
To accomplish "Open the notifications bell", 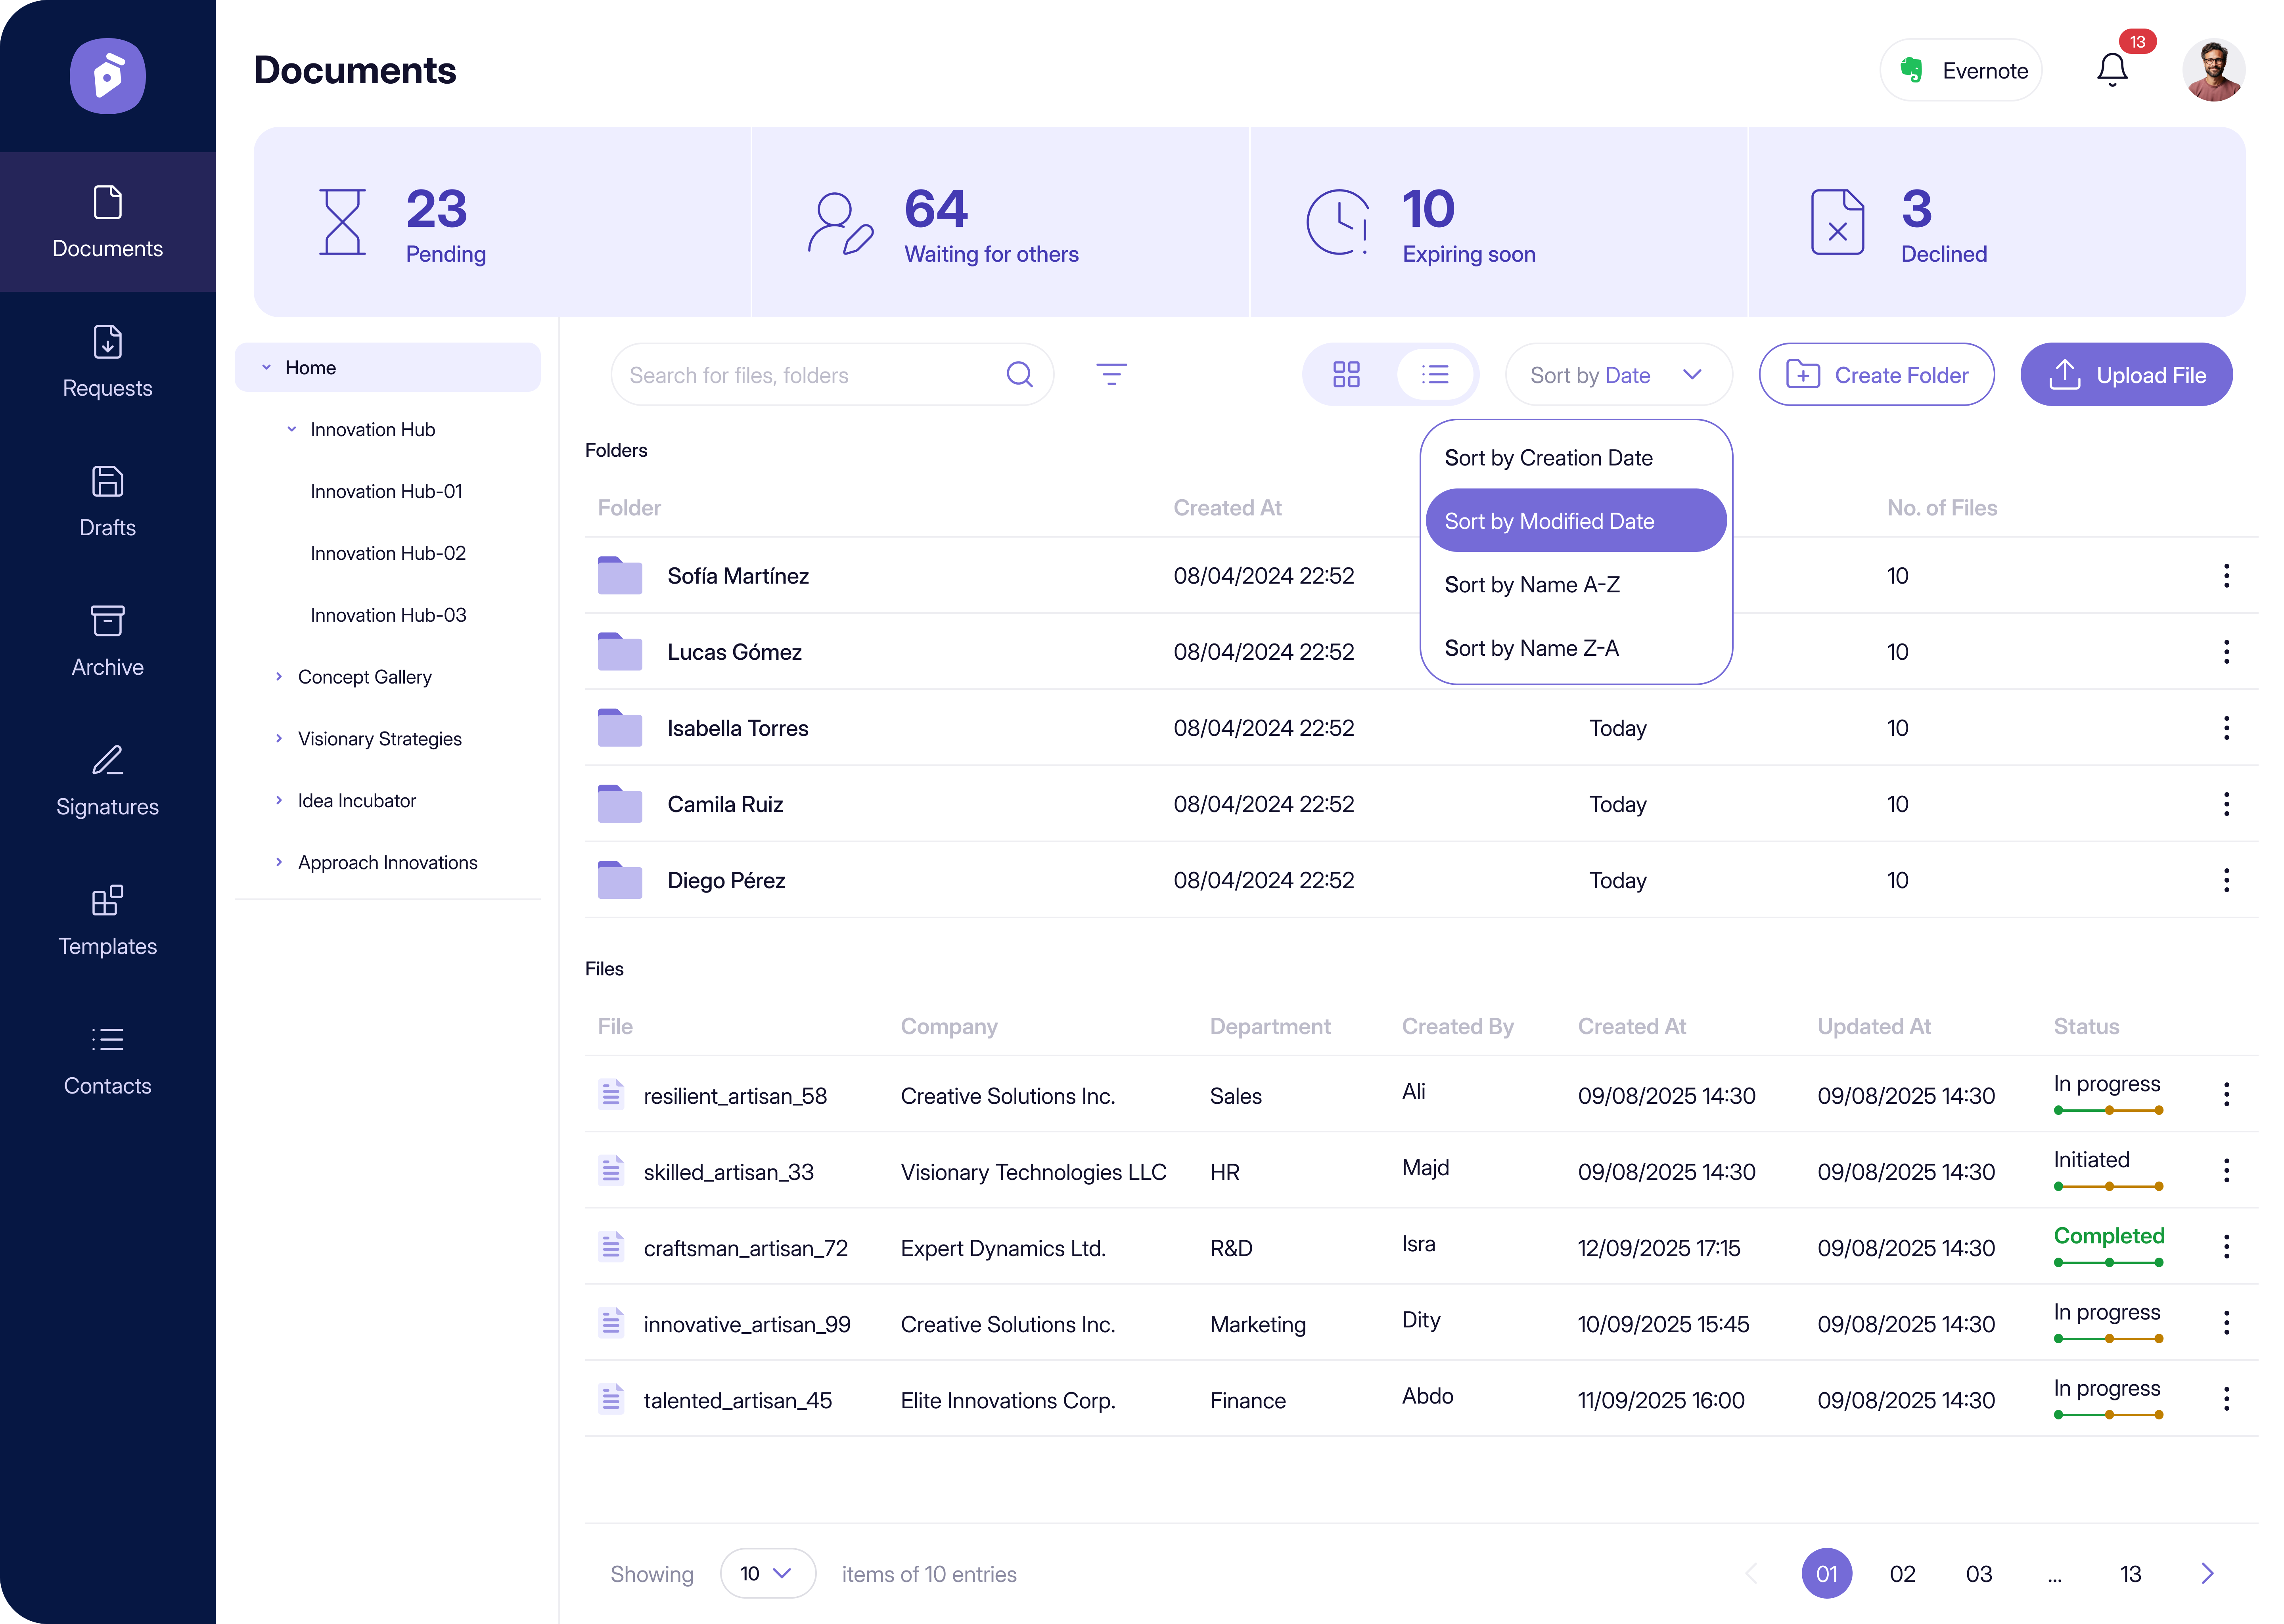I will click(x=2111, y=70).
